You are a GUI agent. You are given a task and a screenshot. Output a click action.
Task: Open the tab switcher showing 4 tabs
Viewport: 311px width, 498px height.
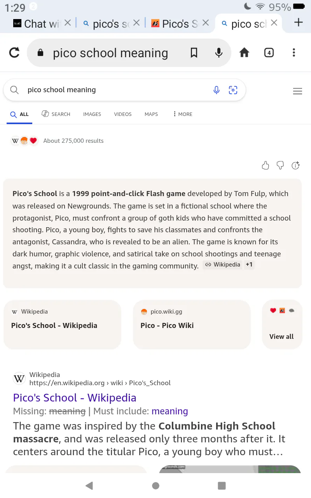(x=269, y=53)
